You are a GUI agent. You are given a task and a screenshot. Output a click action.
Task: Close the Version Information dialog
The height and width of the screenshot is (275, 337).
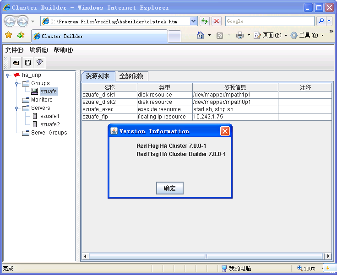click(x=225, y=131)
